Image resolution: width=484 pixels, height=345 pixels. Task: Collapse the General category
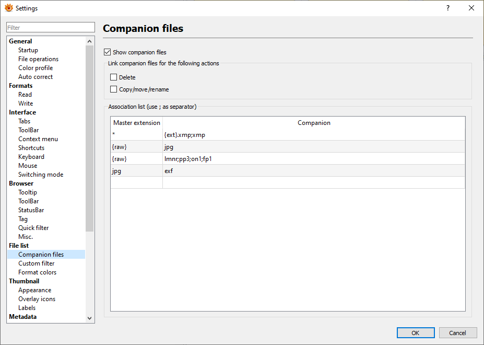click(20, 41)
